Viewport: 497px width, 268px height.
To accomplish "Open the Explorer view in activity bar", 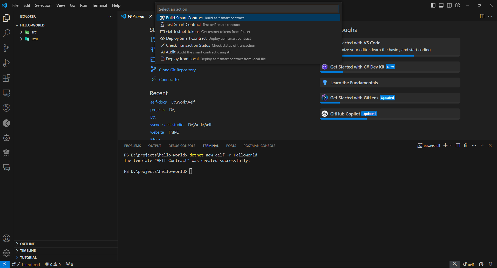I will coord(6,18).
